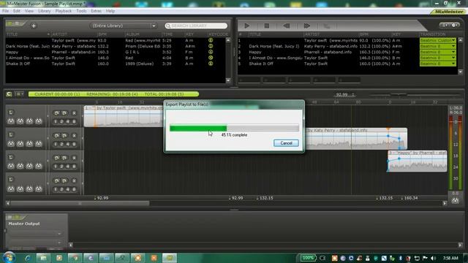
Task: Click the taskbar clock showing 7:58 AM
Action: click(x=450, y=258)
